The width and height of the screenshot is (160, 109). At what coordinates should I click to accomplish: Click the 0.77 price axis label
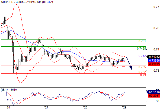156,7
